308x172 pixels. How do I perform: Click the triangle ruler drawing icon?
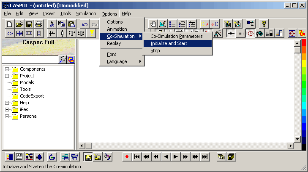click(x=163, y=24)
